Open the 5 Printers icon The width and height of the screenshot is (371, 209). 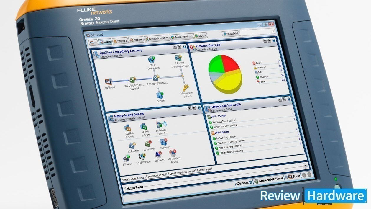coord(127,158)
